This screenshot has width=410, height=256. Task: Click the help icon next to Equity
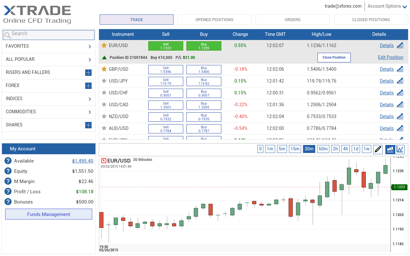8,171
